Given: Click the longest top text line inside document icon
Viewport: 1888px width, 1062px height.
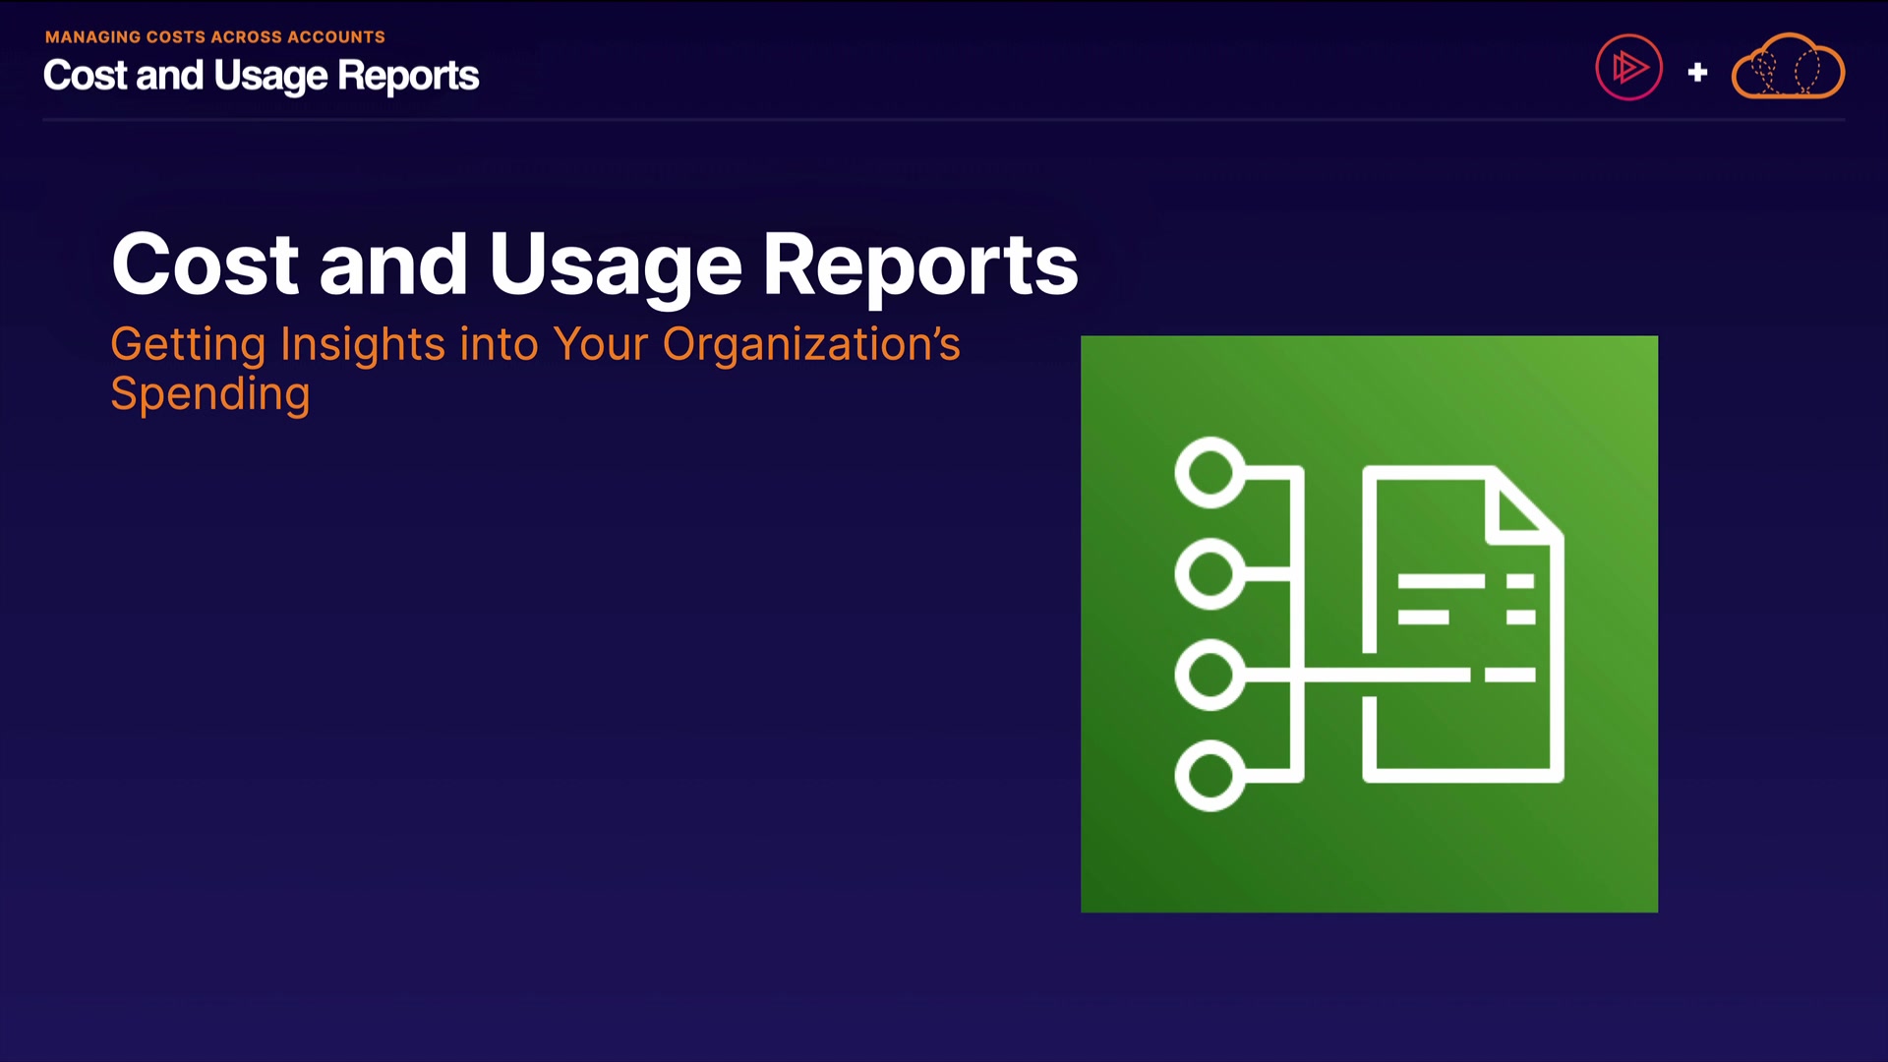Looking at the screenshot, I should click(1441, 581).
